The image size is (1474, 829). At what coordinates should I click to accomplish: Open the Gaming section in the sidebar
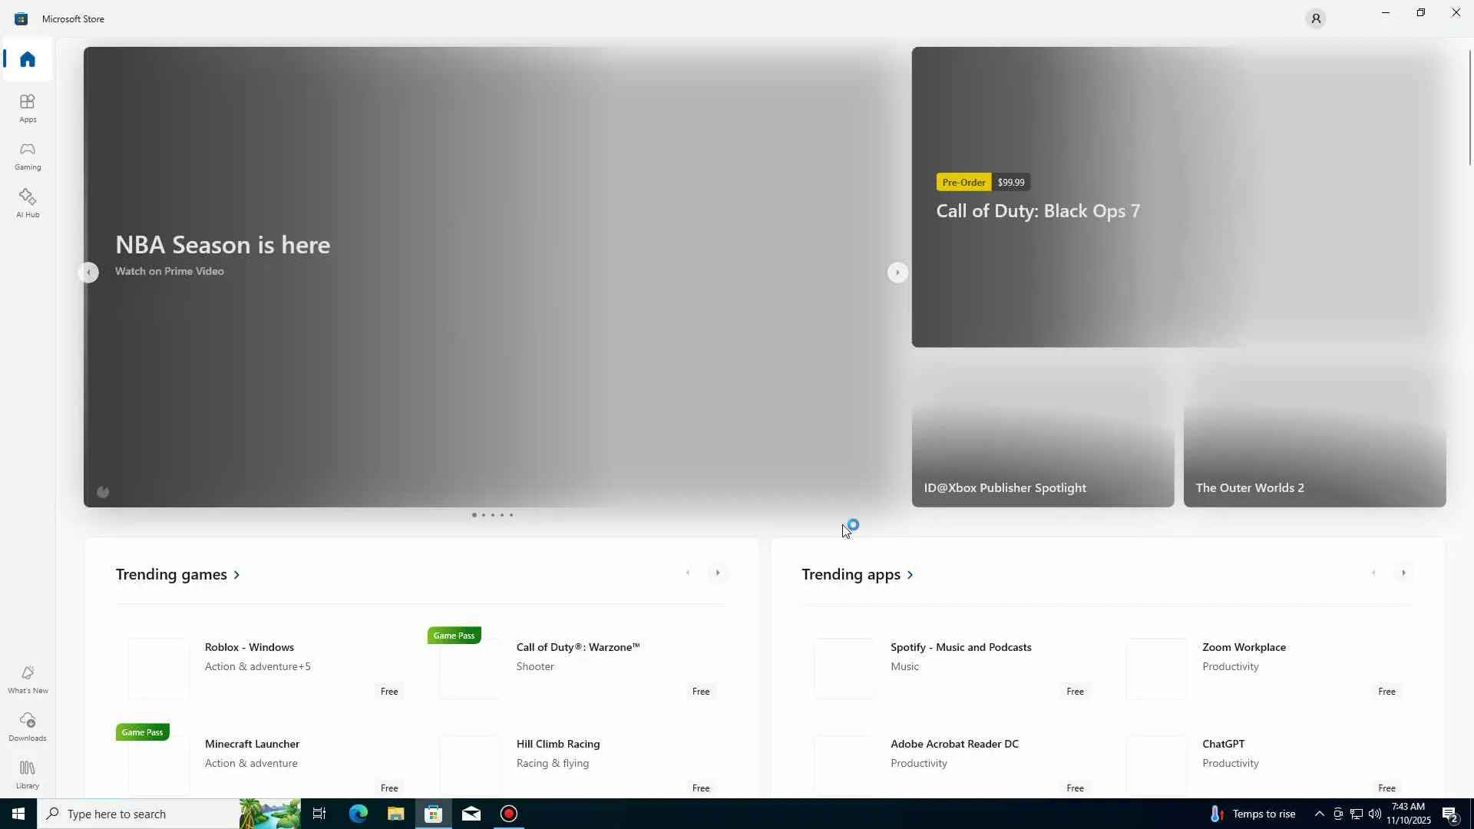coord(28,155)
